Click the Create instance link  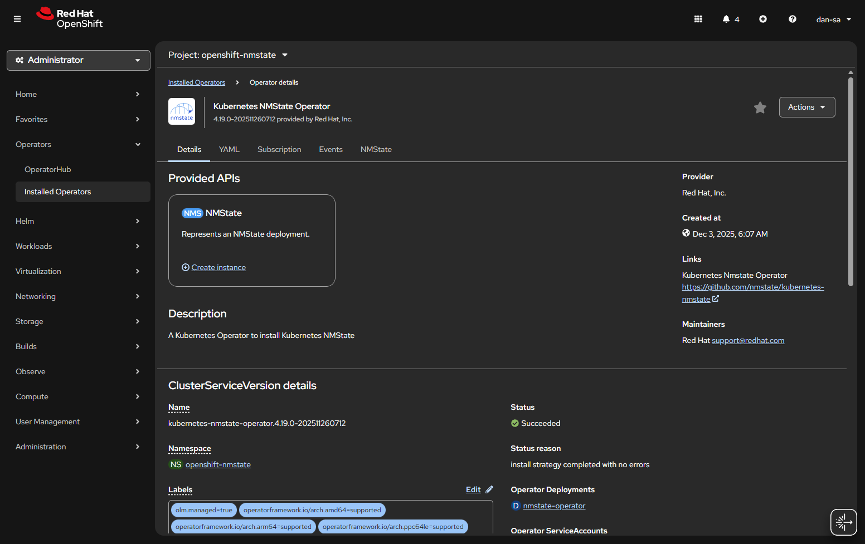coord(218,267)
